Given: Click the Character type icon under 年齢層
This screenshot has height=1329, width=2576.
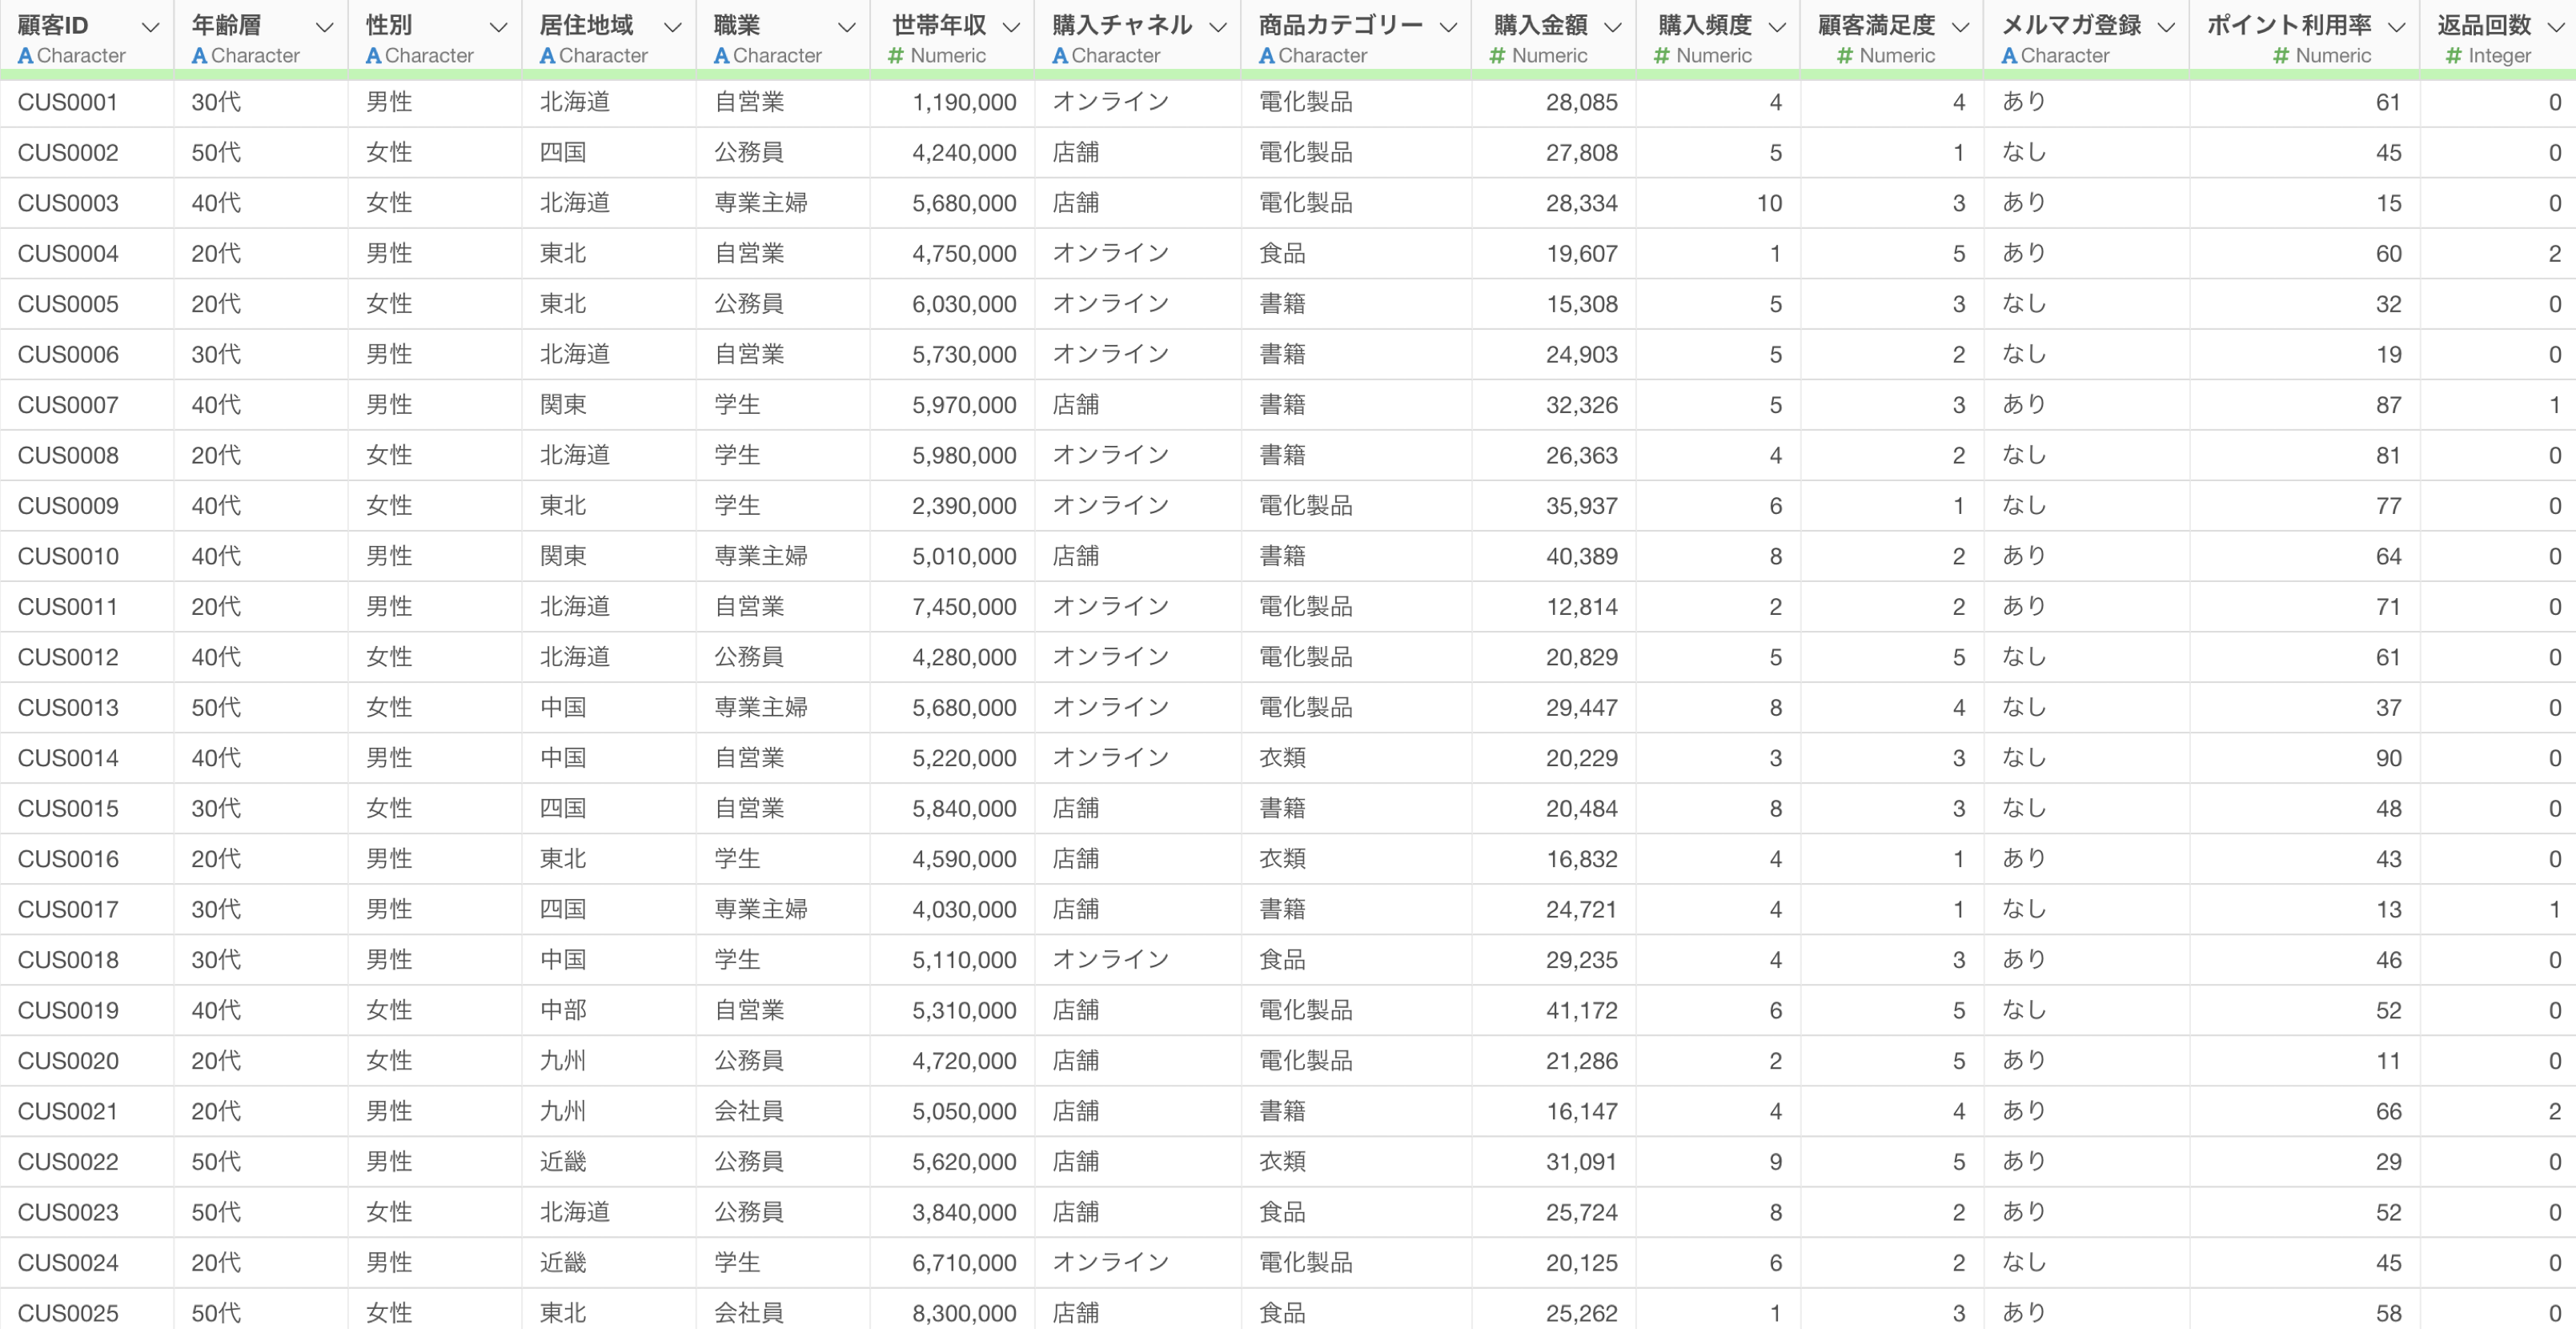Looking at the screenshot, I should (x=199, y=56).
